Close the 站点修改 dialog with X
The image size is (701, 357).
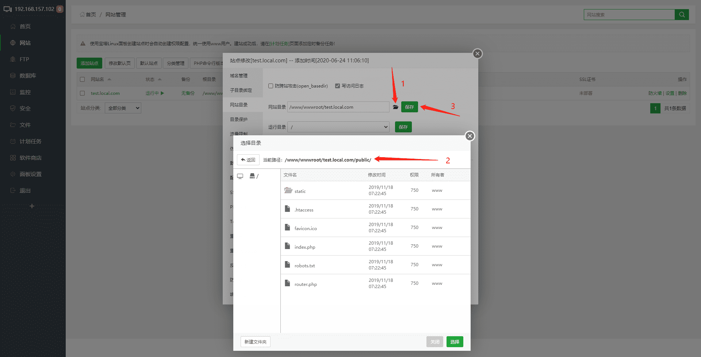click(478, 54)
